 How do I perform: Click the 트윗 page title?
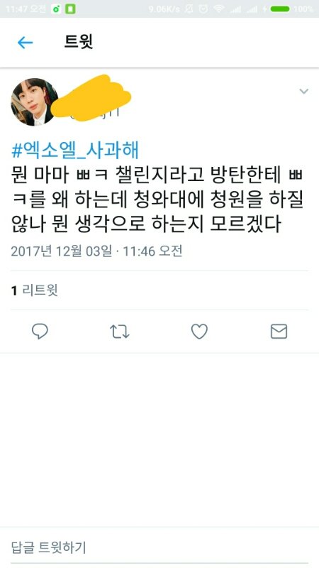click(x=79, y=42)
